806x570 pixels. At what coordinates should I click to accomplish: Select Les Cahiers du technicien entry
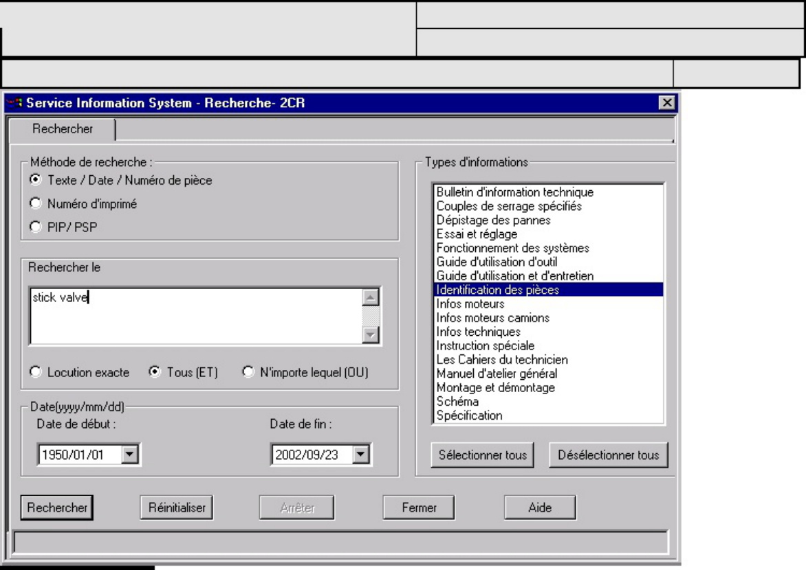coord(549,359)
